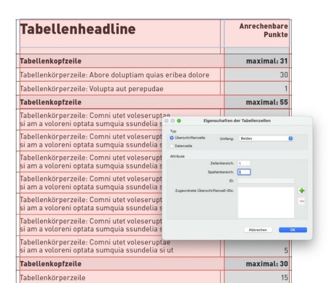
Task: Click the Tabellenkopfzeile row beside 'maximal: 30'
Action: [x=122, y=264]
